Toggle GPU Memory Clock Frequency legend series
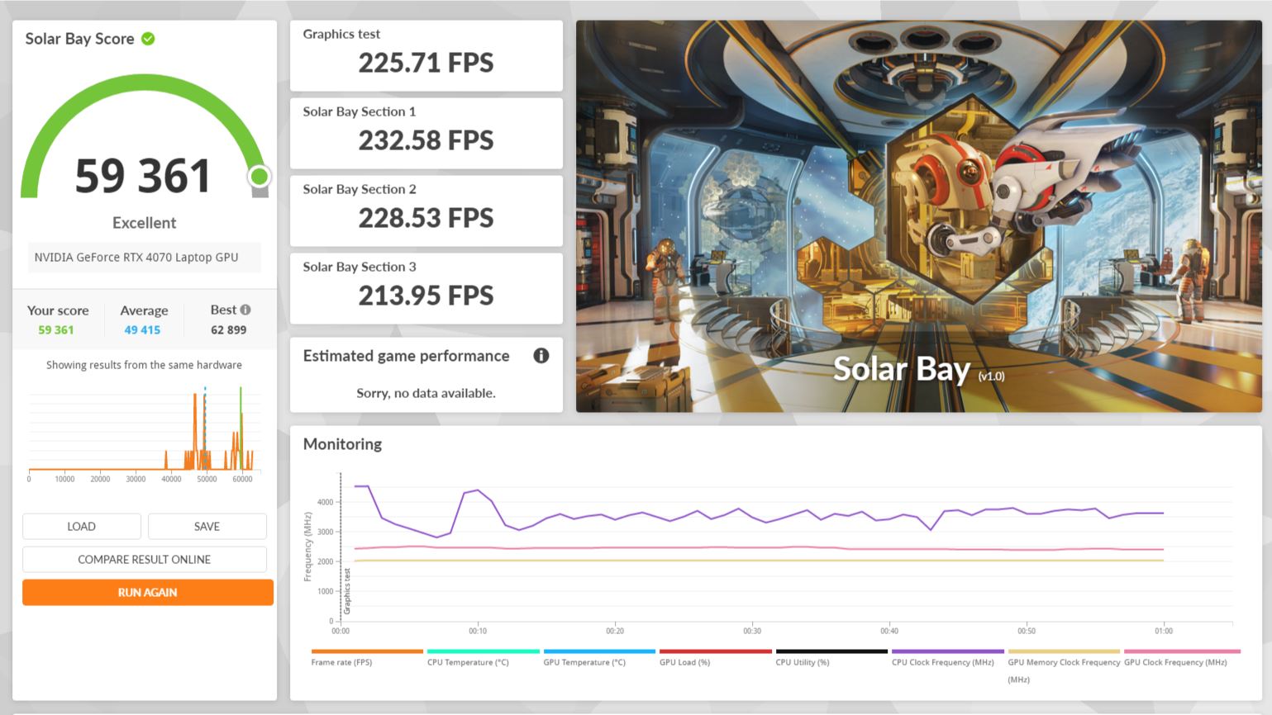1272x715 pixels. coord(1064,665)
